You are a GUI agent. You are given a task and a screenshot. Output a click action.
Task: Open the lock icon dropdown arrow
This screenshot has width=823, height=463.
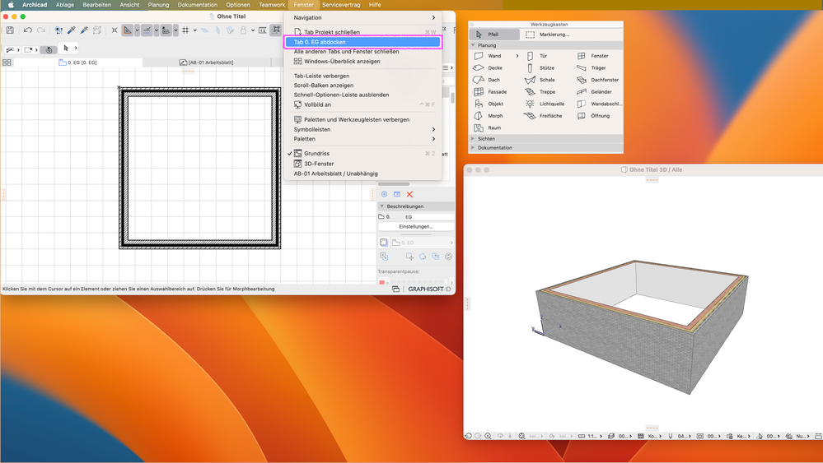point(252,30)
